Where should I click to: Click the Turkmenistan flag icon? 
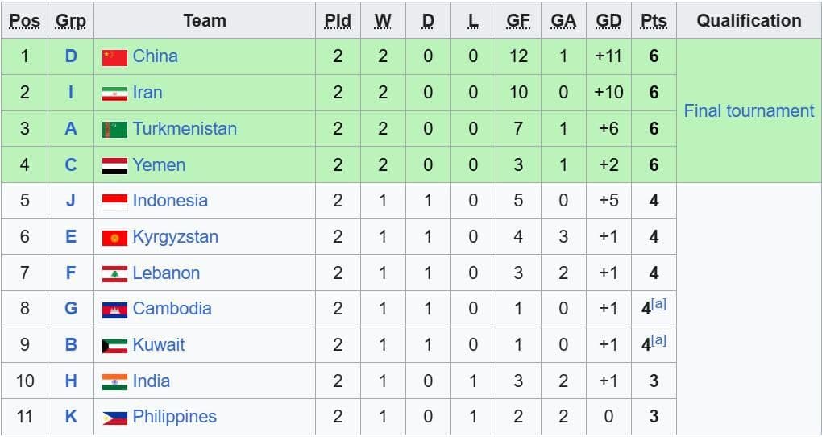(114, 129)
